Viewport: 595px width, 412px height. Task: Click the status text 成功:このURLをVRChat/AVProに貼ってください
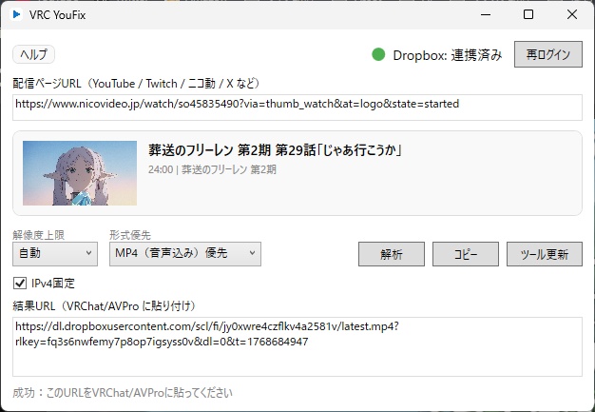[123, 393]
